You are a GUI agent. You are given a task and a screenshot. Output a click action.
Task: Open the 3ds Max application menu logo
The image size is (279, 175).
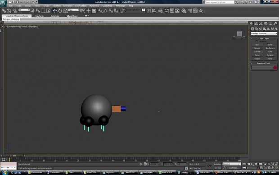3,3
